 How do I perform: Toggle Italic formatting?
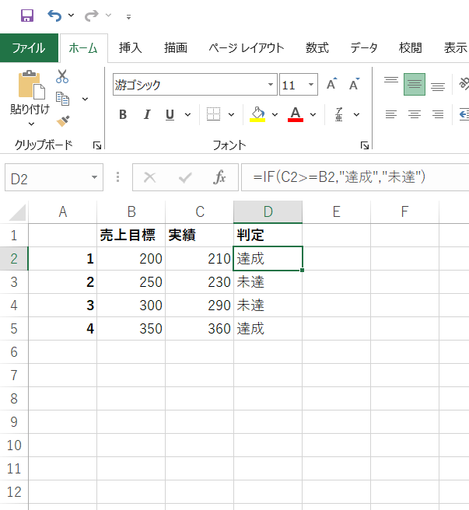[146, 115]
